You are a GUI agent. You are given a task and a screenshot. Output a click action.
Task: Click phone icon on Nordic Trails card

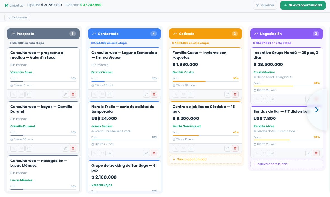[x=95, y=153]
